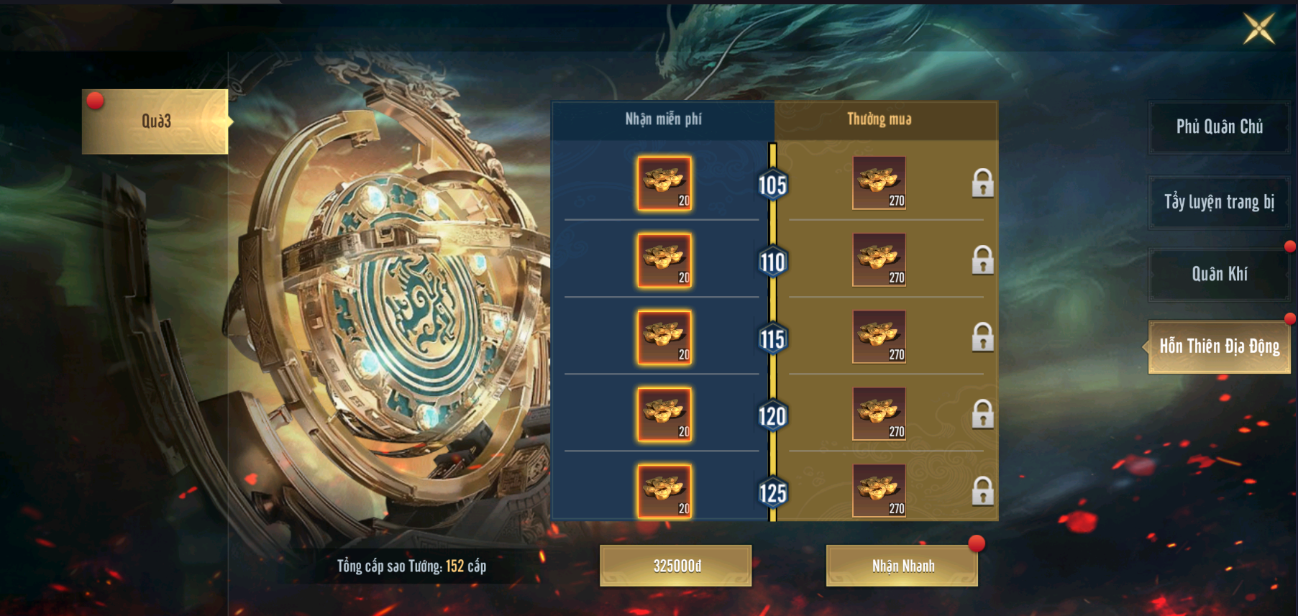This screenshot has width=1298, height=616.
Task: Open the Quân Khí tab
Action: 1220,274
